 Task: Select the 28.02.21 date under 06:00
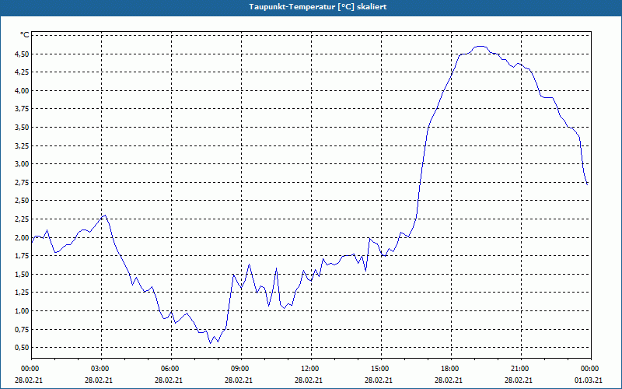coord(169,380)
